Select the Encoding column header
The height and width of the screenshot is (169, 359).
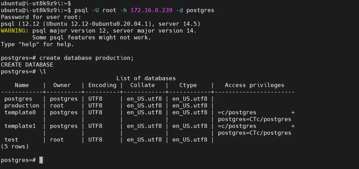tap(102, 85)
